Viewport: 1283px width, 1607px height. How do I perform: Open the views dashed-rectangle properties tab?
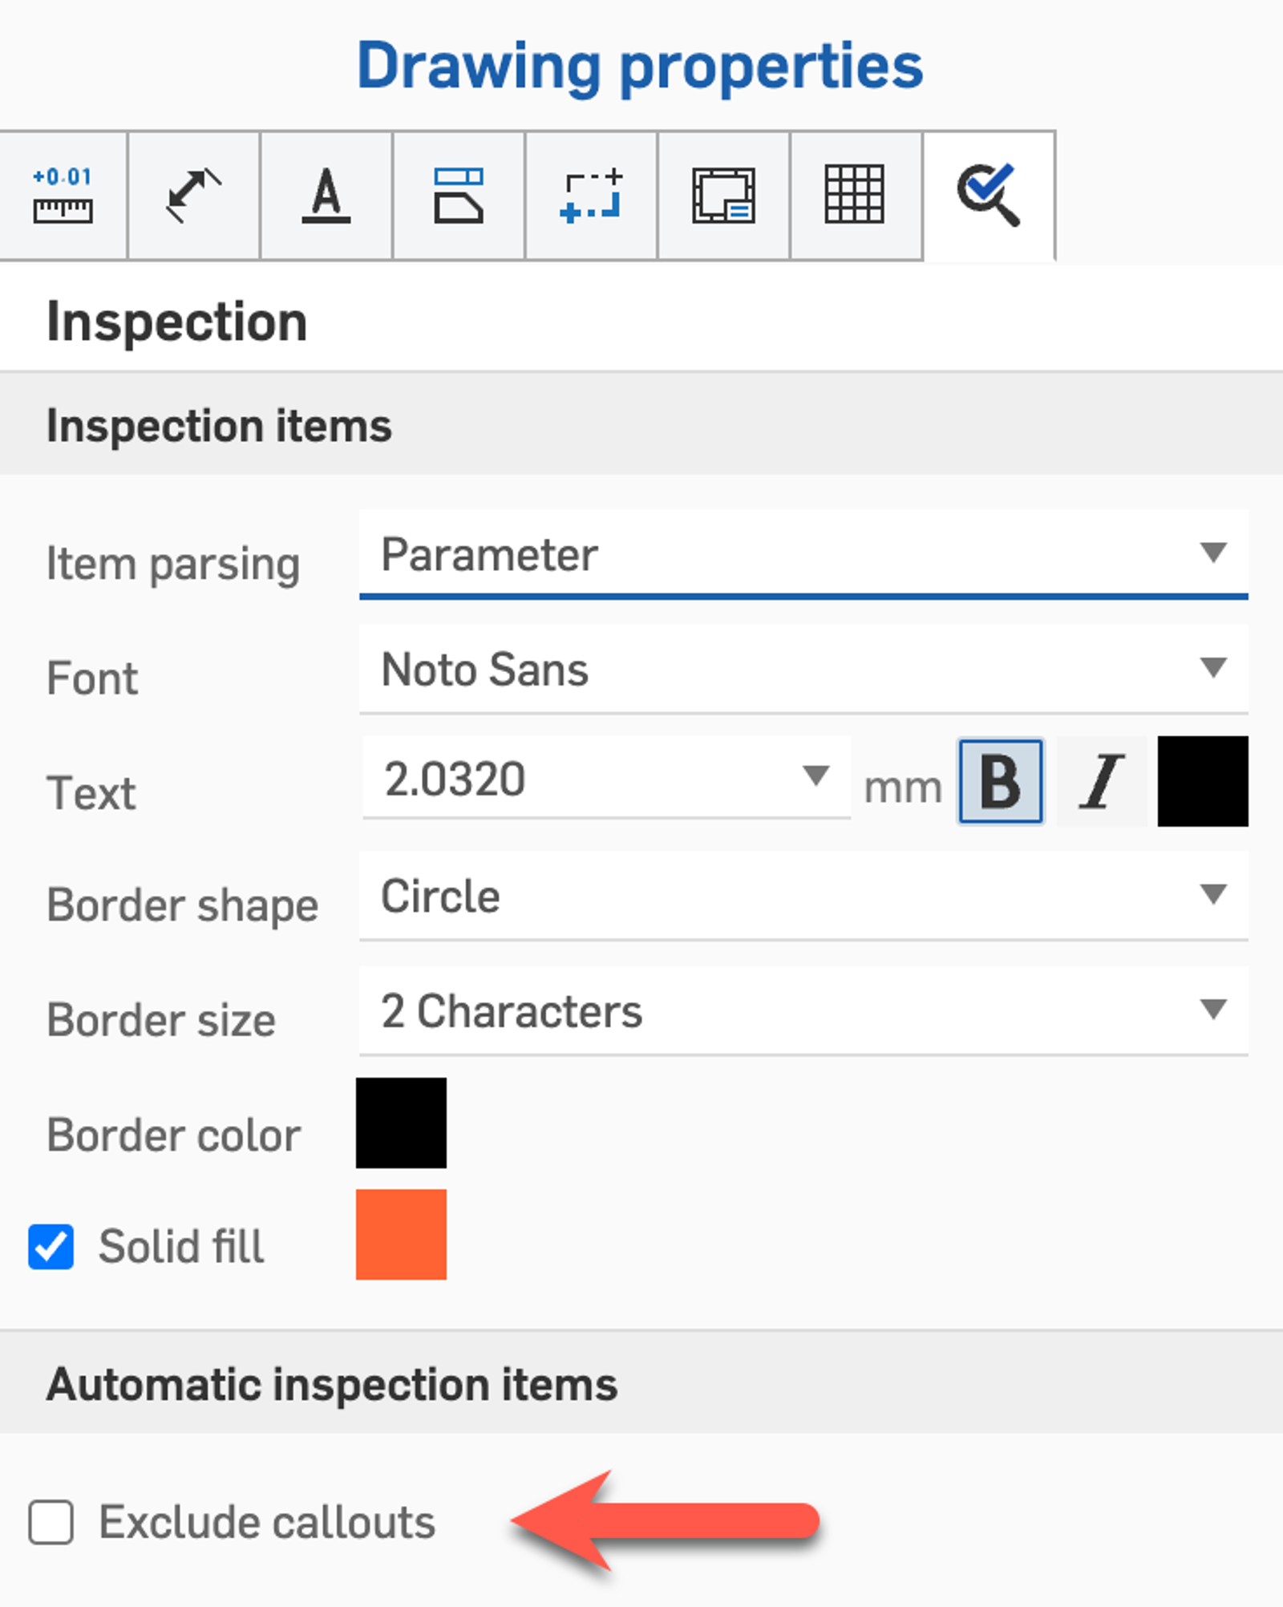point(591,196)
